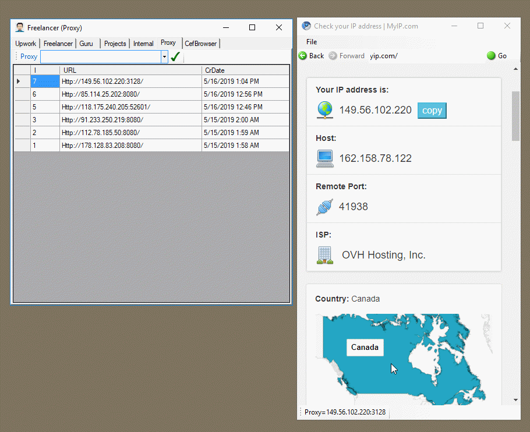
Task: Minimize the MyIP.com browser window
Action: click(x=454, y=26)
